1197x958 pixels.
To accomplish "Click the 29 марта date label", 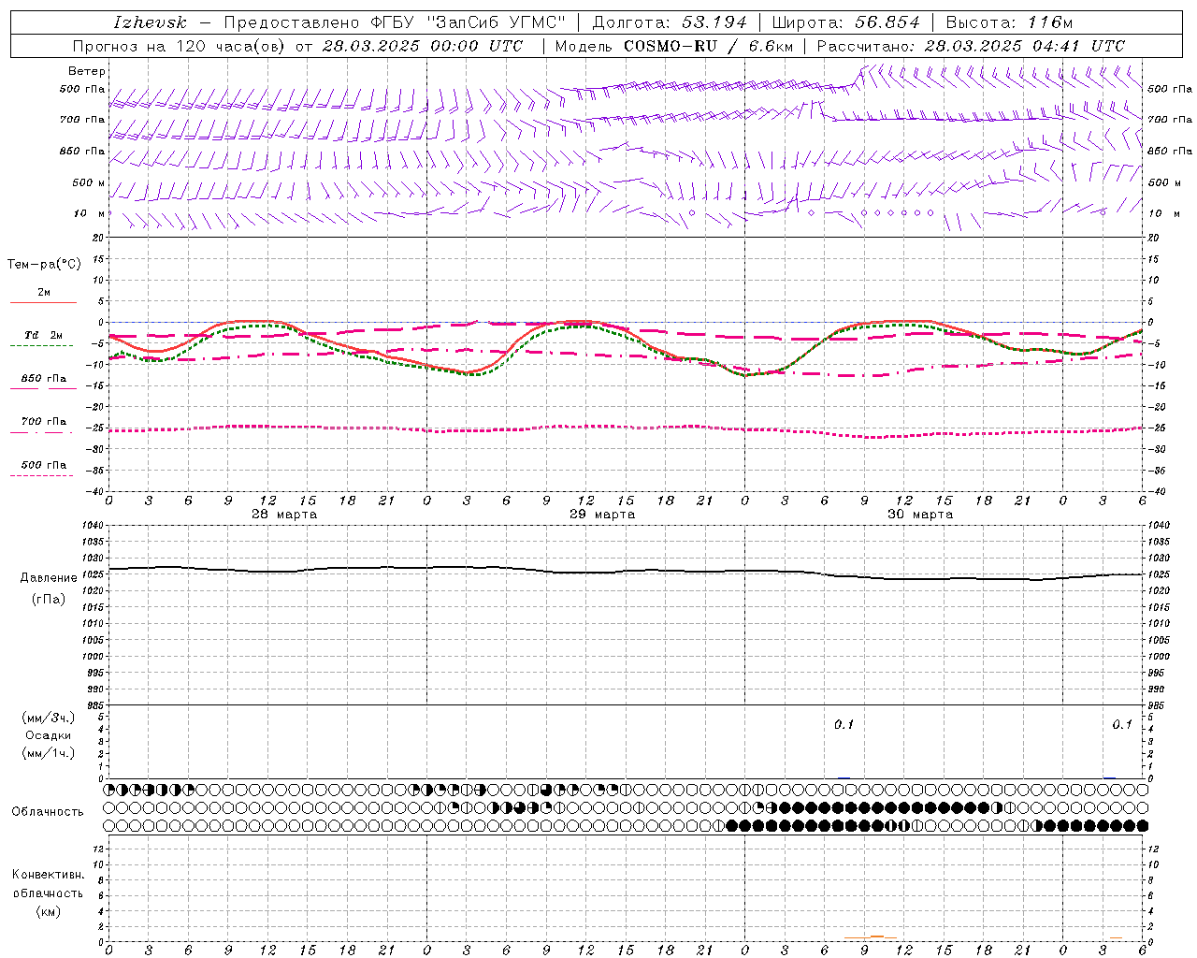I will [x=602, y=515].
